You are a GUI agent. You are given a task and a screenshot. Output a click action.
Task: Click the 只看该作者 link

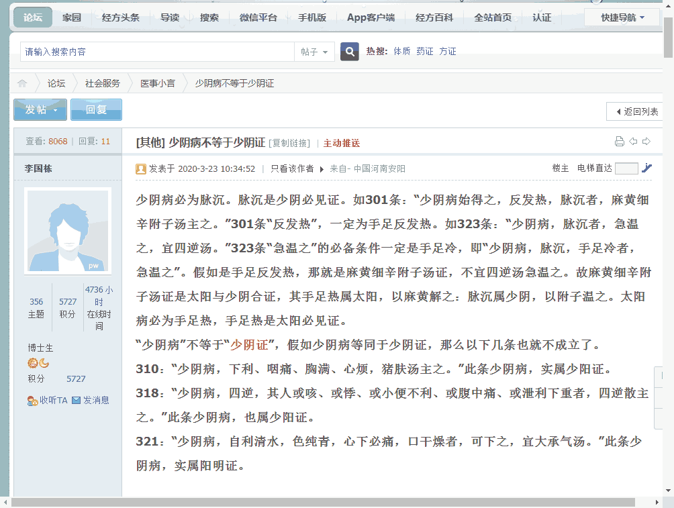[292, 169]
